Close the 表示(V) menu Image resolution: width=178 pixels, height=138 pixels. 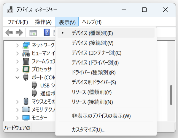click(x=67, y=22)
